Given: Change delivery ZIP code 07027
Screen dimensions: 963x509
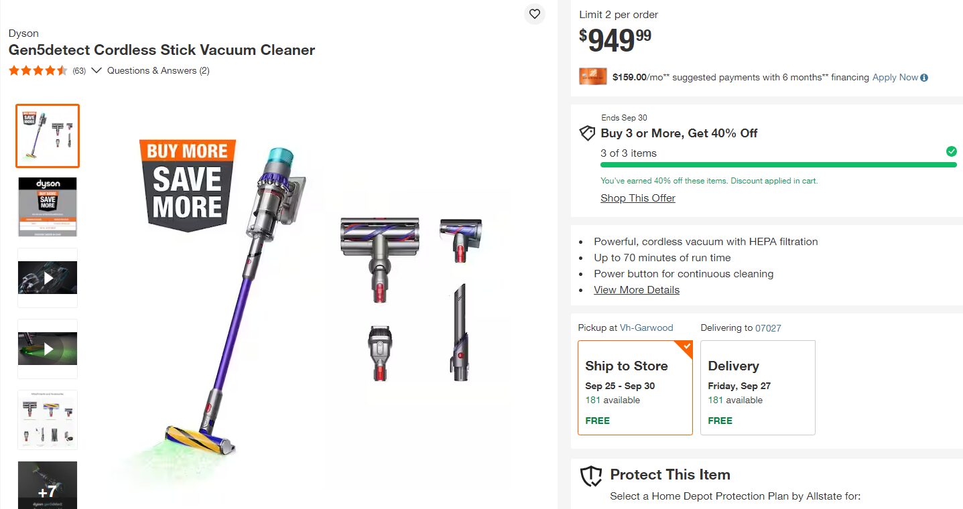Looking at the screenshot, I should 768,328.
